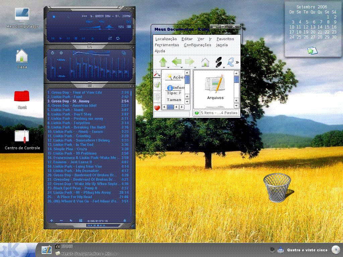Open the Meu Computador desktop icon
Screen dimensions: 343x257
(22, 18)
